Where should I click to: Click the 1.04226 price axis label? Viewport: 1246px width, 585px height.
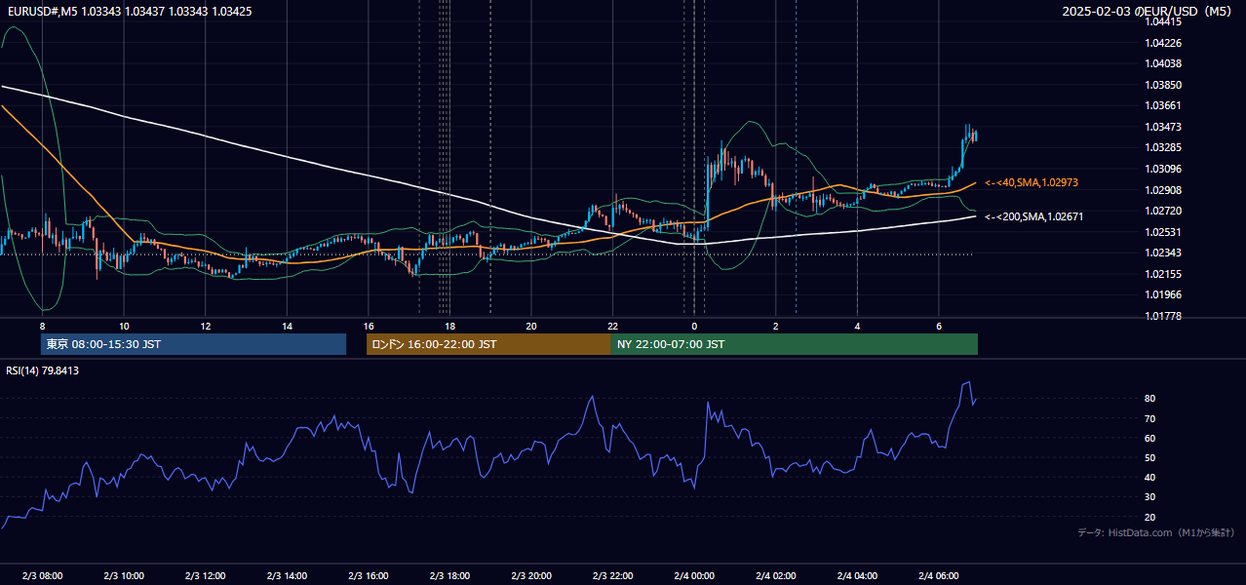coord(1162,43)
